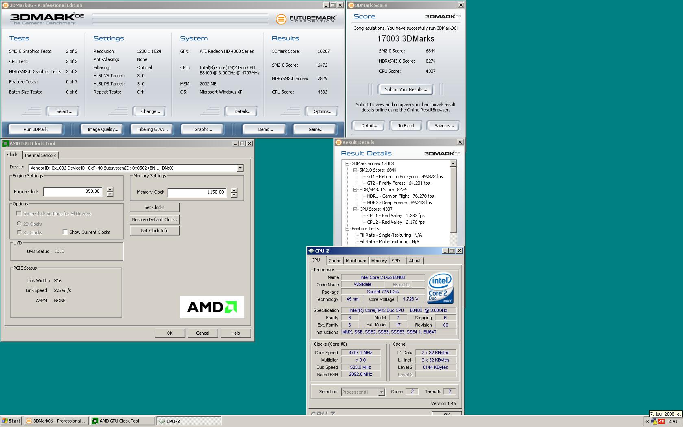This screenshot has height=427, width=683.
Task: Collapse the SM2.0 Score: 6844 node
Action: [355, 170]
